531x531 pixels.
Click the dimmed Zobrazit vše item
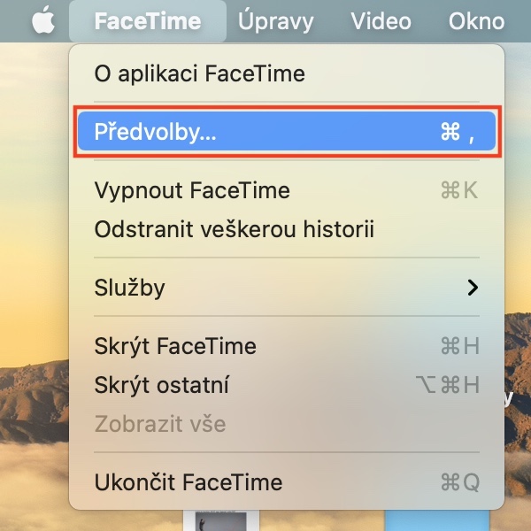[x=159, y=424]
